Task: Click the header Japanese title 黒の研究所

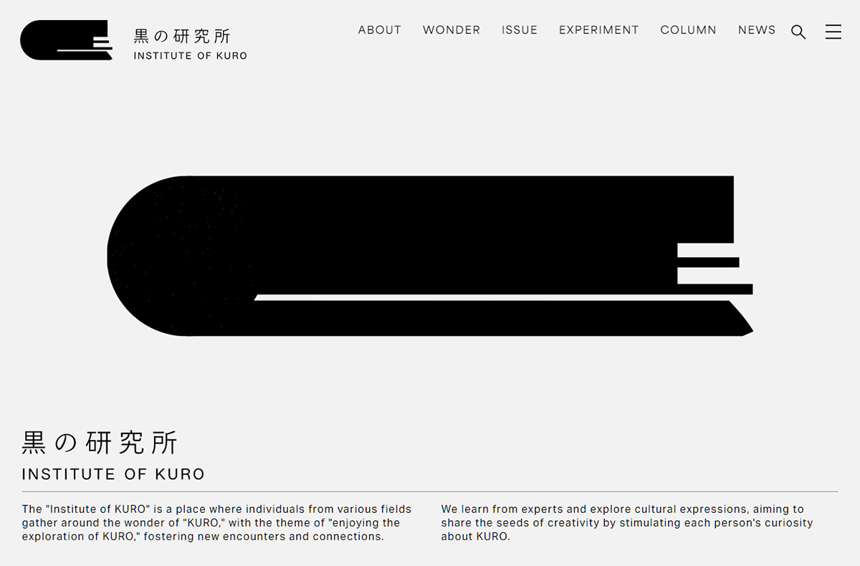Action: tap(182, 36)
